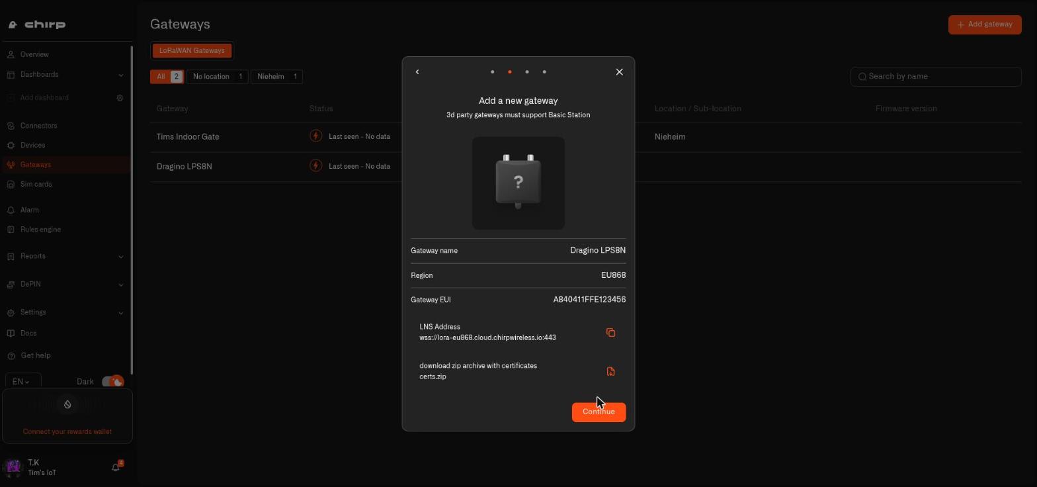1037x487 pixels.
Task: Click the Settings gear sidebar icon
Action: [x=11, y=312]
